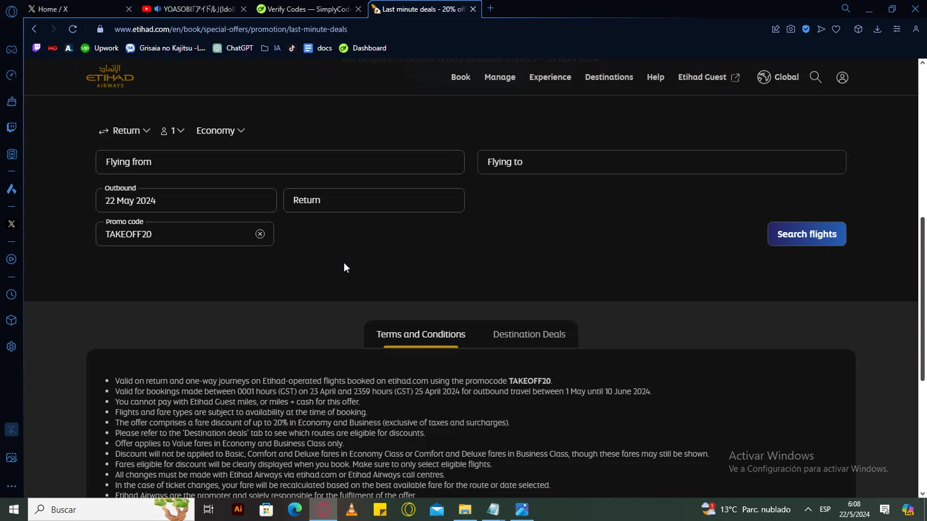Screen dimensions: 927x521
Task: Open the Global region selector
Action: click(x=778, y=77)
